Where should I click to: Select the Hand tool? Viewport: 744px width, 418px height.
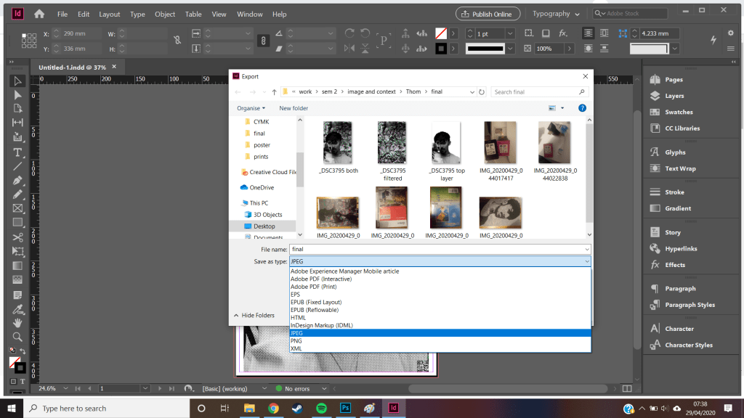[x=17, y=323]
